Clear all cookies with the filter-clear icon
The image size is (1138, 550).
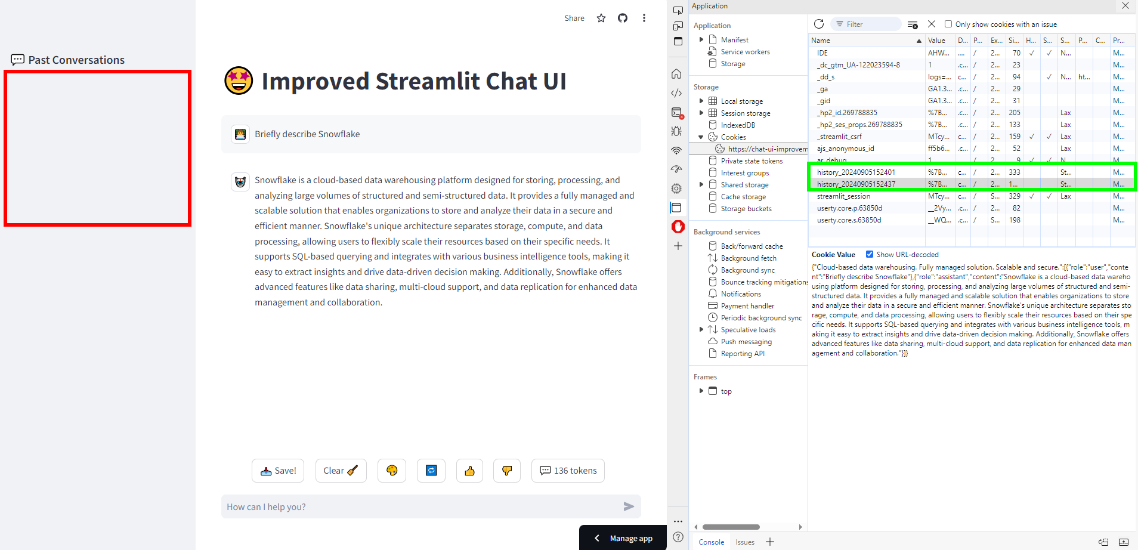point(913,24)
